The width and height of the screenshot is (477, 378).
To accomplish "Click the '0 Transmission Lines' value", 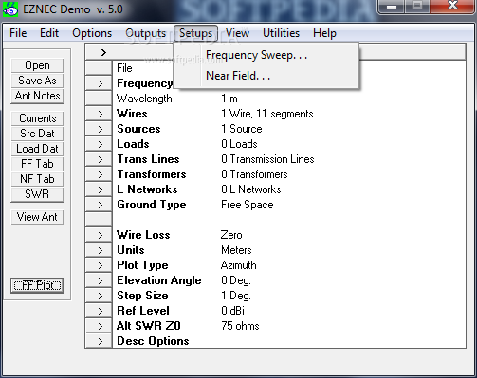I will point(267,159).
